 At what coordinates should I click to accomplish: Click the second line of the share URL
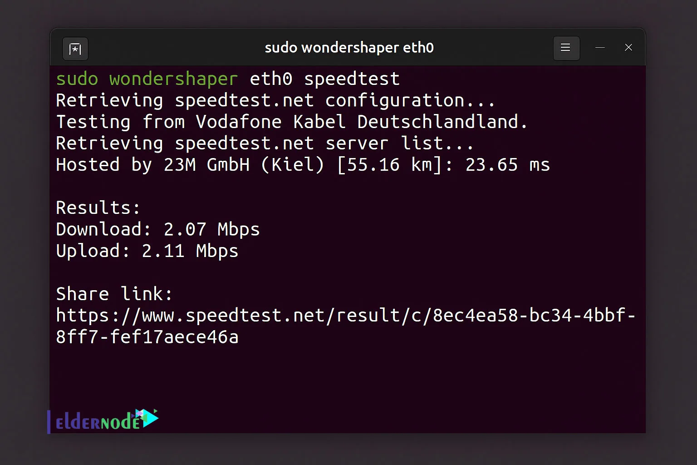147,337
